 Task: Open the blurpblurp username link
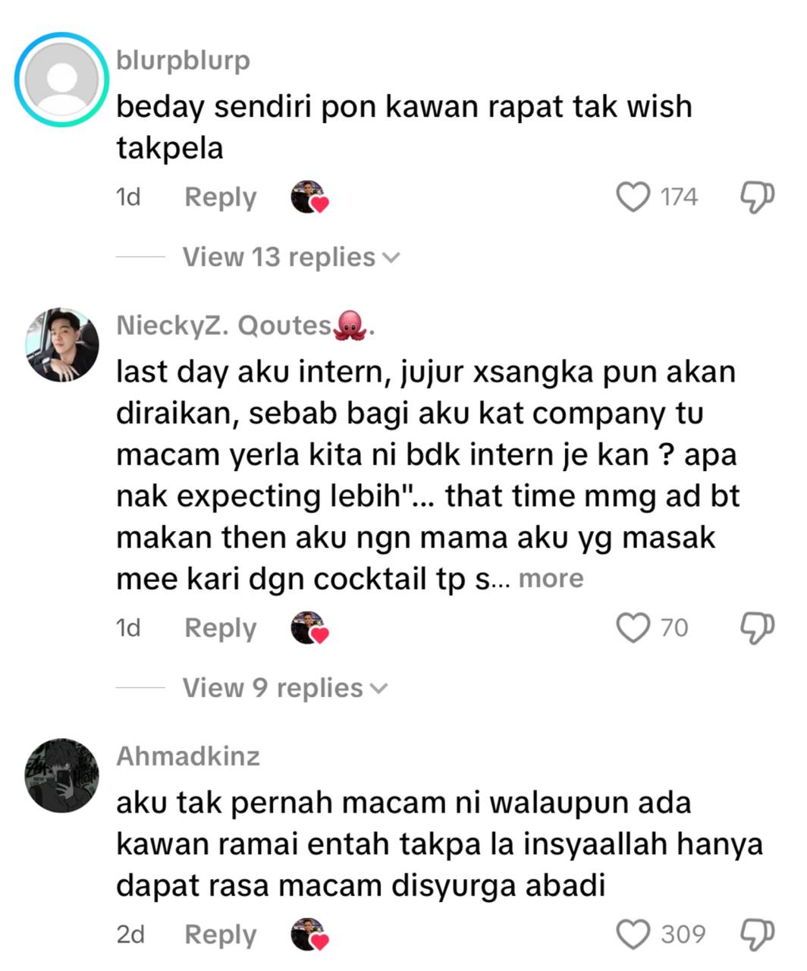[183, 60]
